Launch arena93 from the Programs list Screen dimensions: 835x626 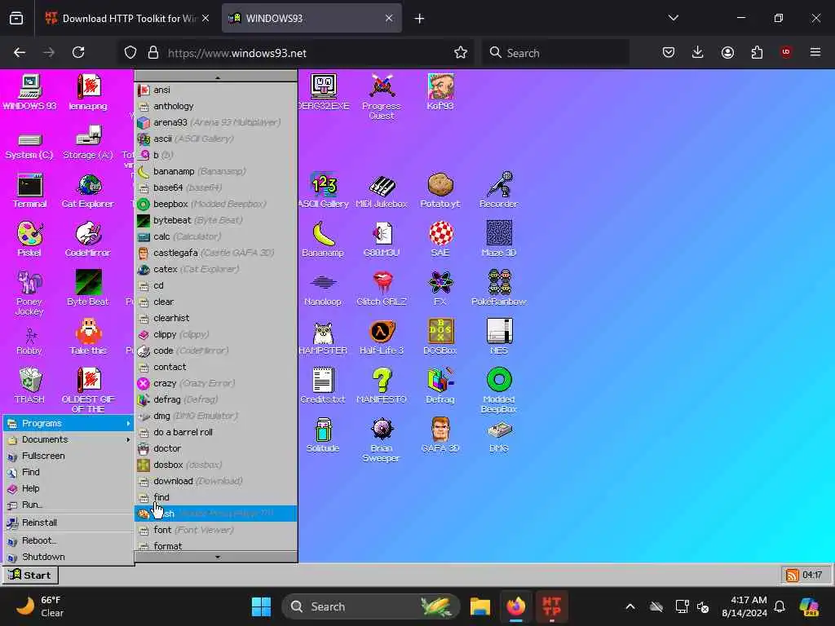point(216,122)
